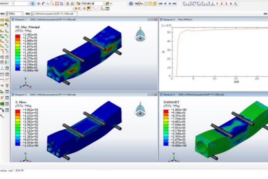
Task: Click Viewport 4 title bar
Action: coord(214,94)
